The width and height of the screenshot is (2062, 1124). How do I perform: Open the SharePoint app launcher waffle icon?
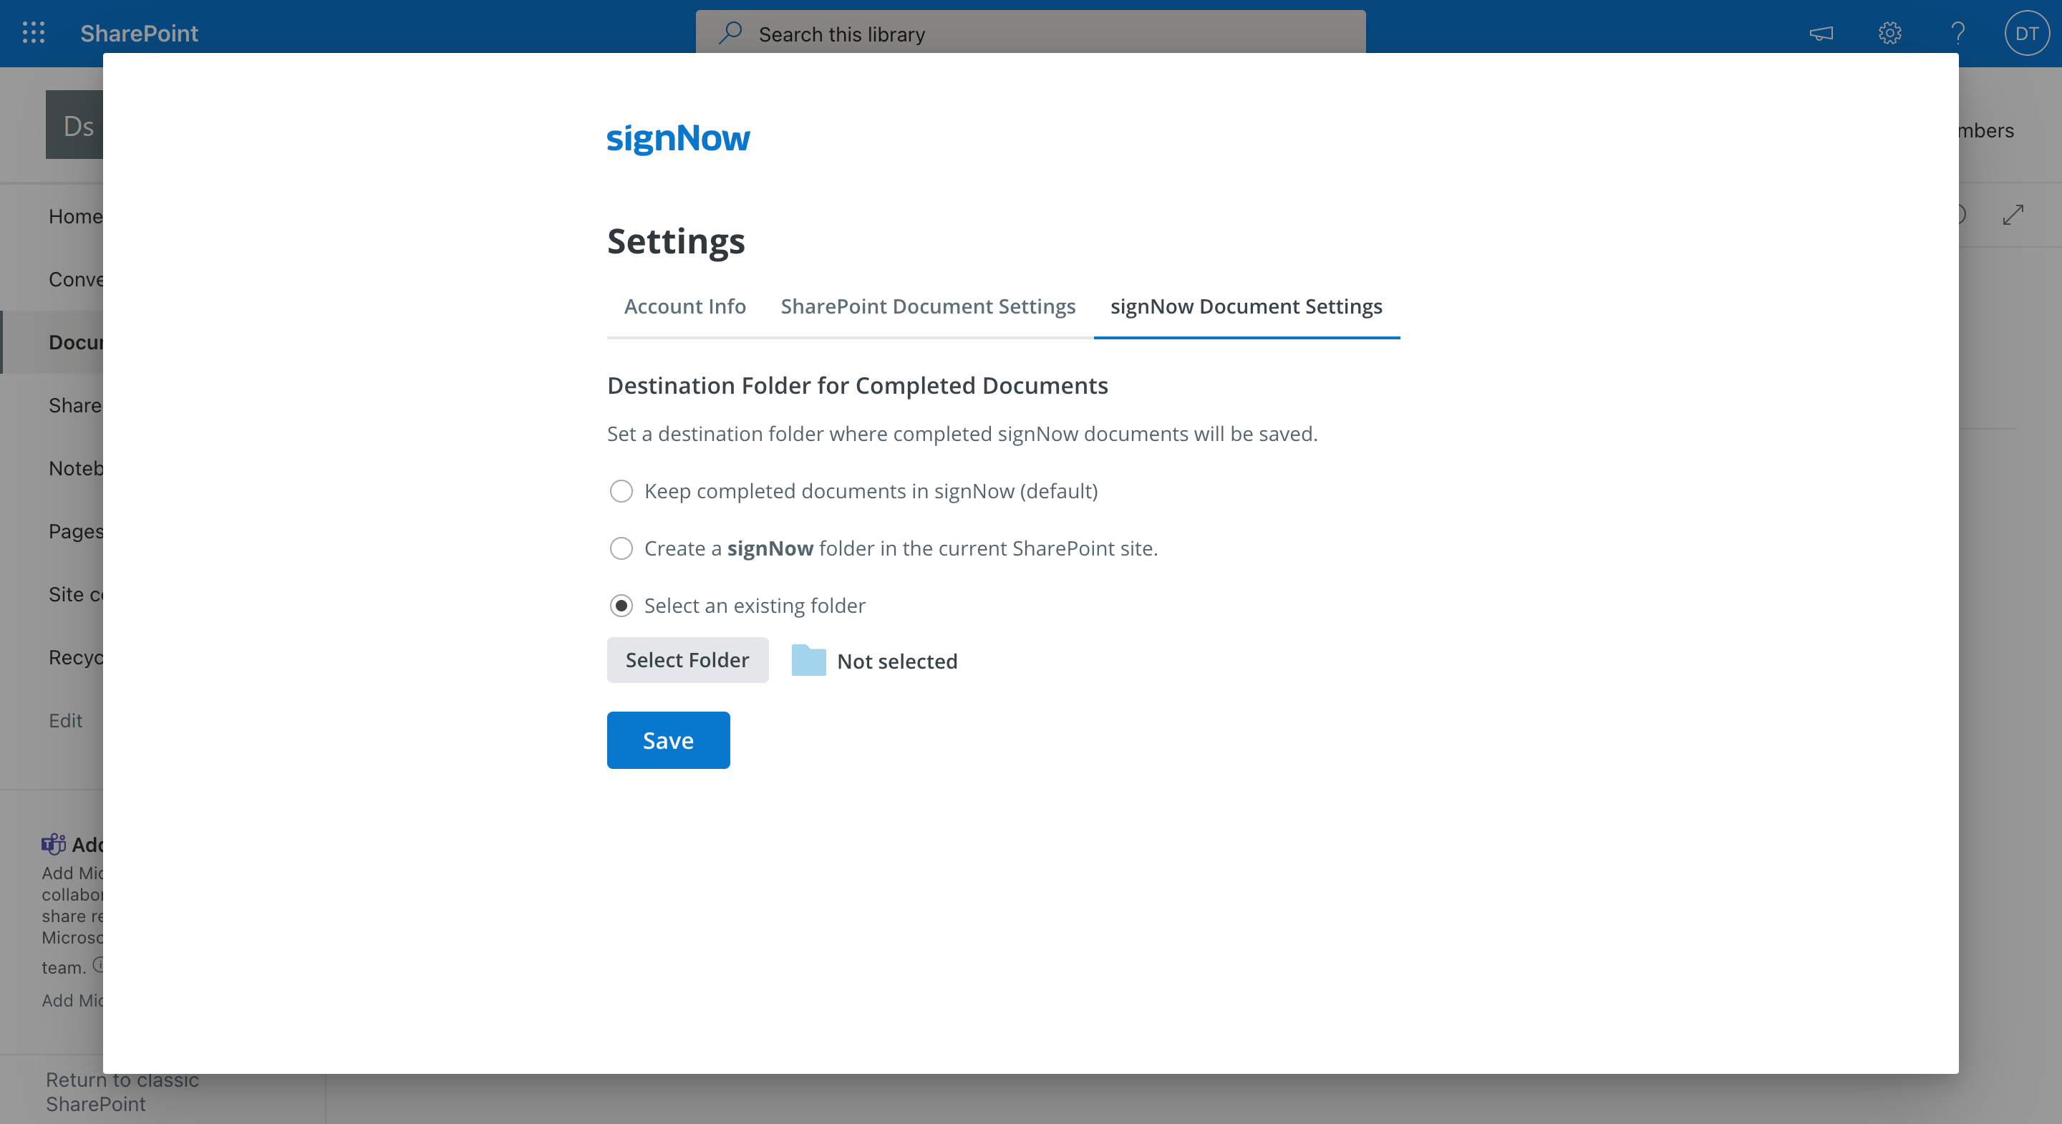pyautogui.click(x=33, y=33)
